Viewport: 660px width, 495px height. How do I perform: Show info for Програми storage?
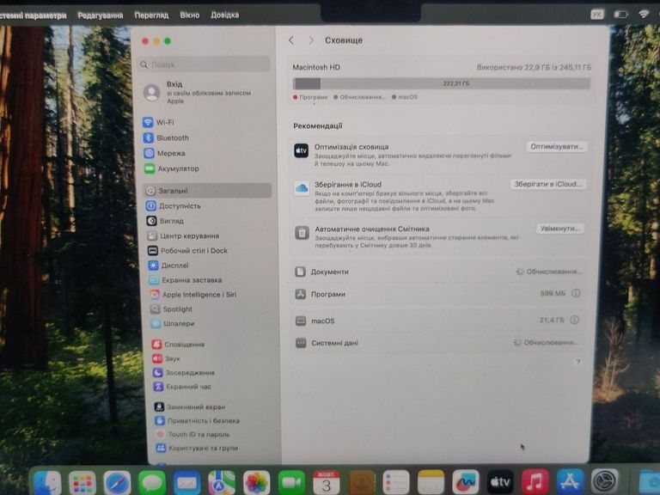576,293
